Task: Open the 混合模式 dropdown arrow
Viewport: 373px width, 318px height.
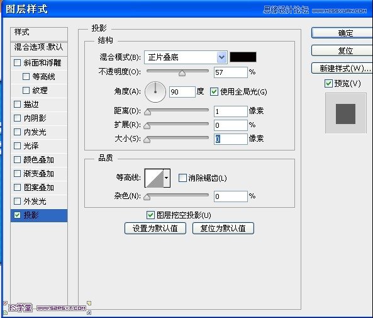Action: 221,57
